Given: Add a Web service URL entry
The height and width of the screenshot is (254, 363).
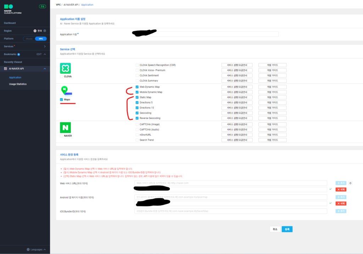Looking at the screenshot, I should click(x=341, y=183).
